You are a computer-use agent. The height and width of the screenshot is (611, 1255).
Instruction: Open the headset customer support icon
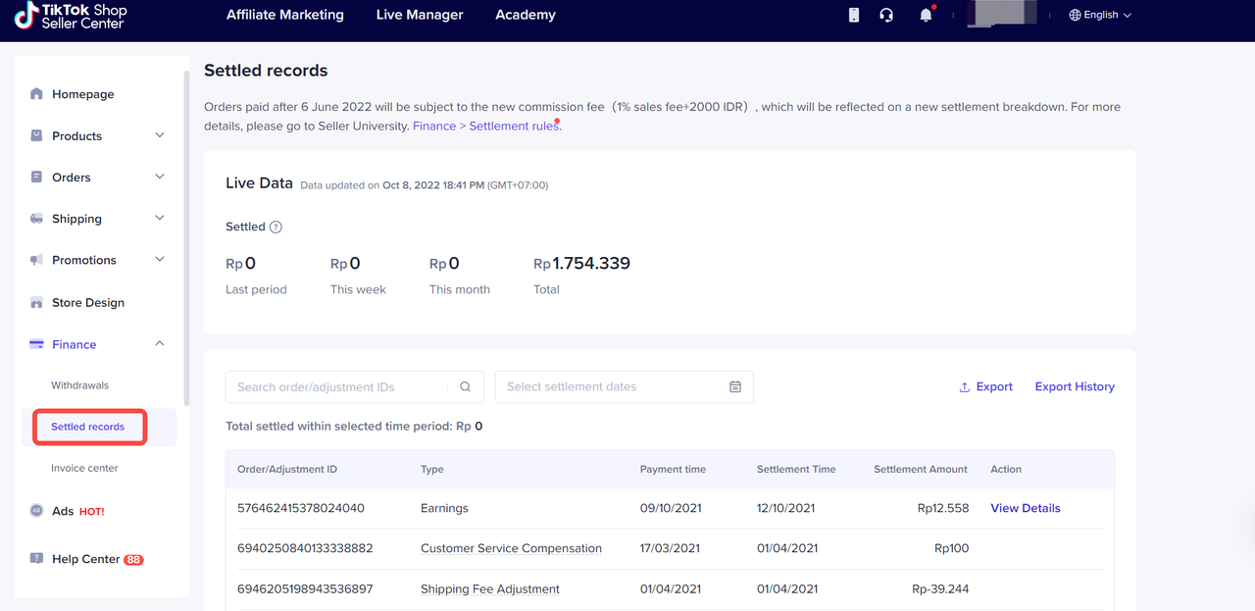click(886, 15)
